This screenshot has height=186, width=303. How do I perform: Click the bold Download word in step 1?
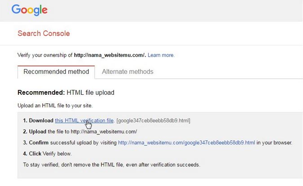point(41,120)
